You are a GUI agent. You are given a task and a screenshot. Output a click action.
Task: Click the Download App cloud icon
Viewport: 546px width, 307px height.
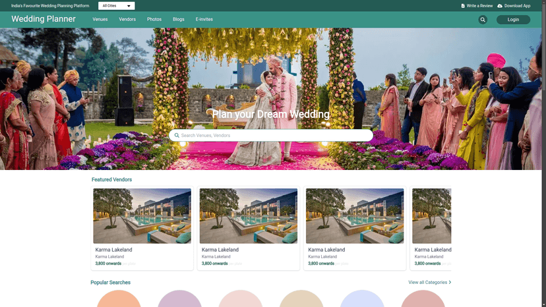coord(500,6)
